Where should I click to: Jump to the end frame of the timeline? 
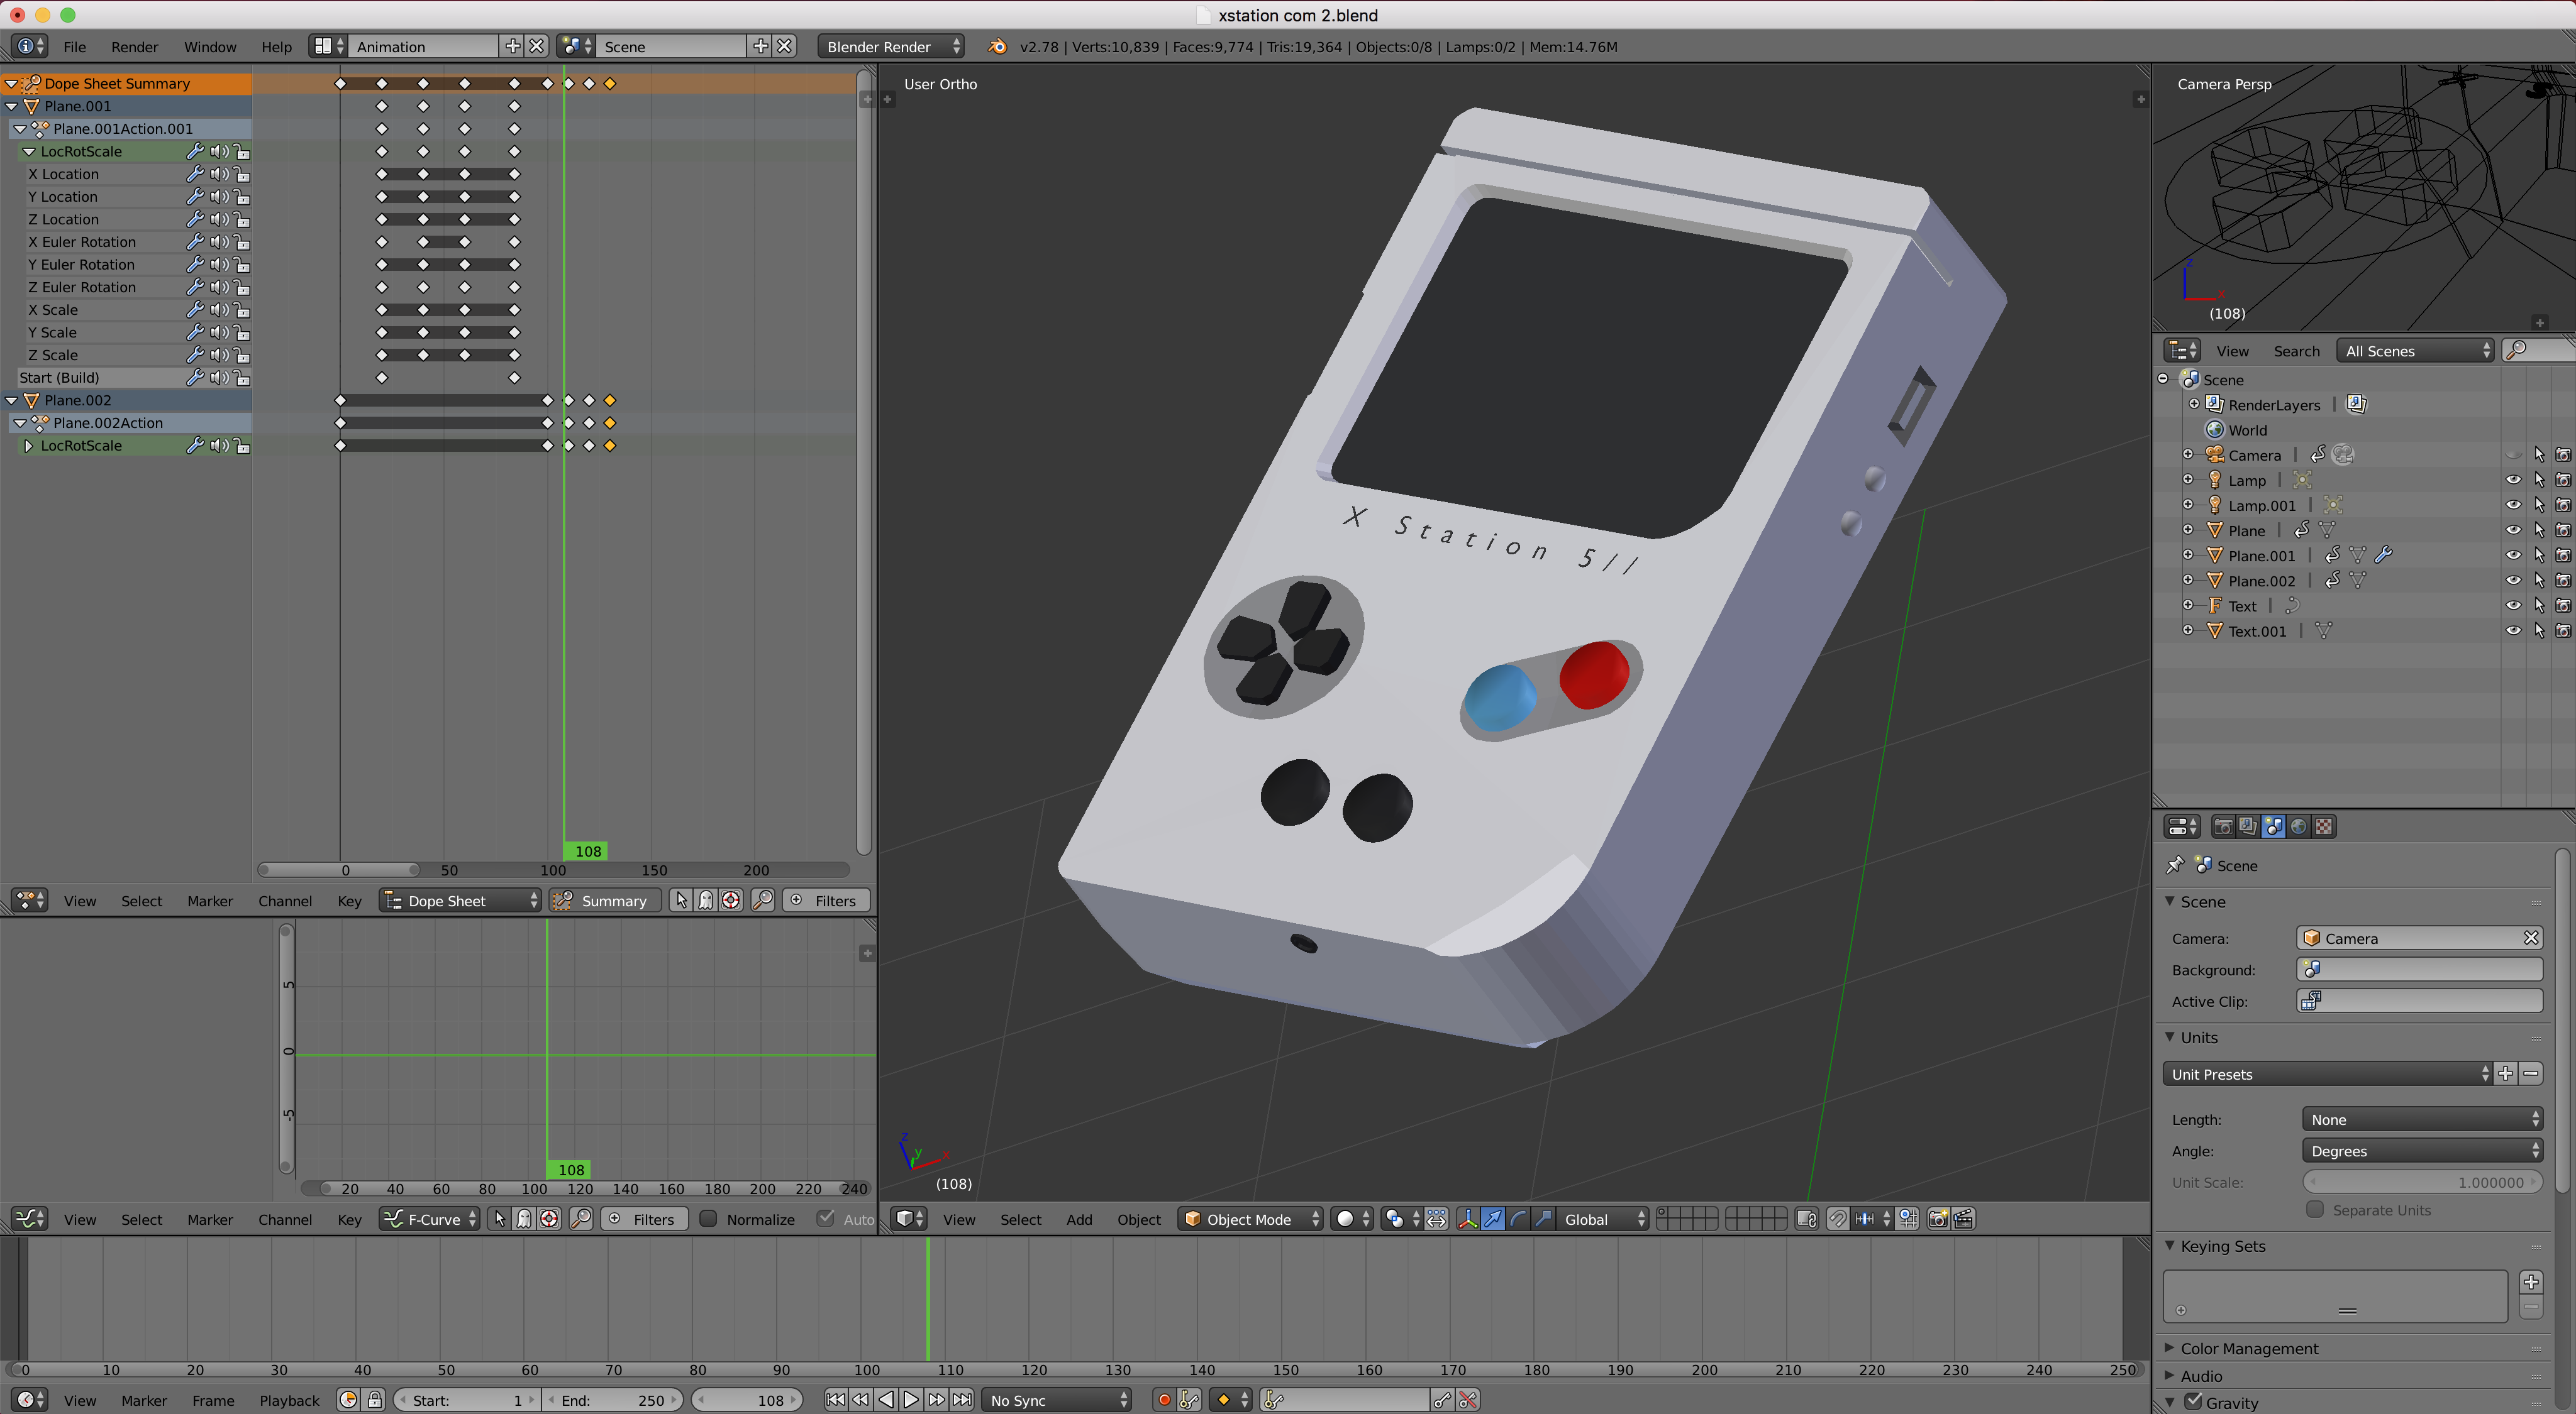tap(961, 1400)
